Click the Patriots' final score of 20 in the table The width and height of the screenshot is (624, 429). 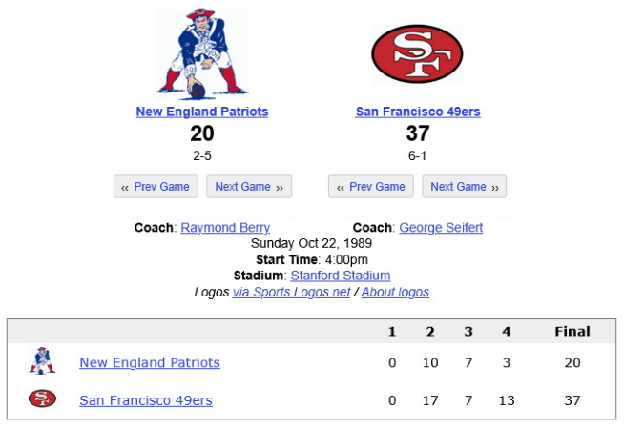point(572,362)
